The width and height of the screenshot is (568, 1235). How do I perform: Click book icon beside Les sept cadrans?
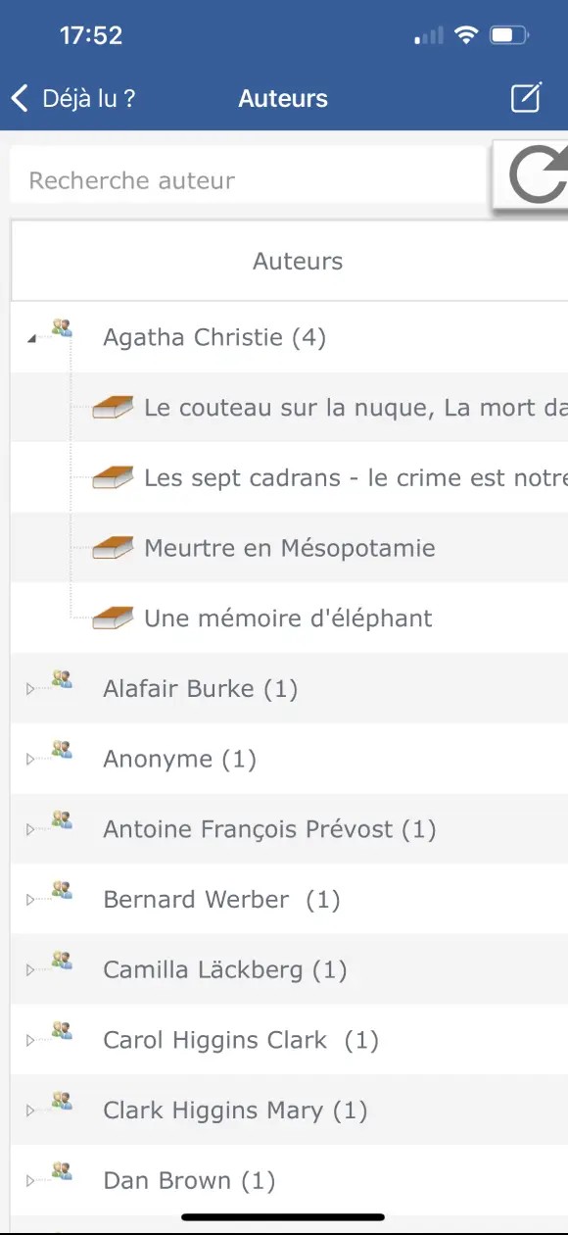[x=113, y=477]
